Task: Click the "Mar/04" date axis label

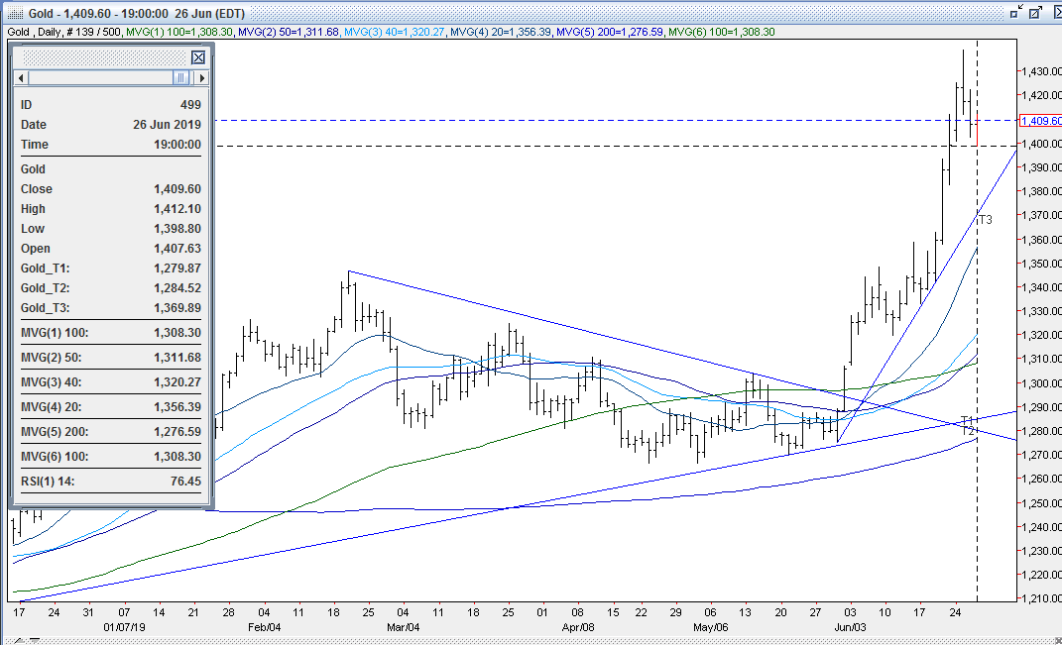Action: 403,627
